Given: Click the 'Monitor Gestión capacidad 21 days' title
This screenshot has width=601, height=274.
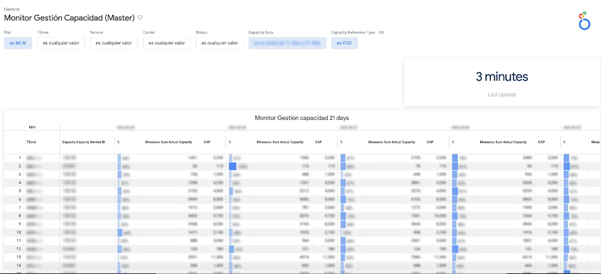Looking at the screenshot, I should [x=302, y=118].
